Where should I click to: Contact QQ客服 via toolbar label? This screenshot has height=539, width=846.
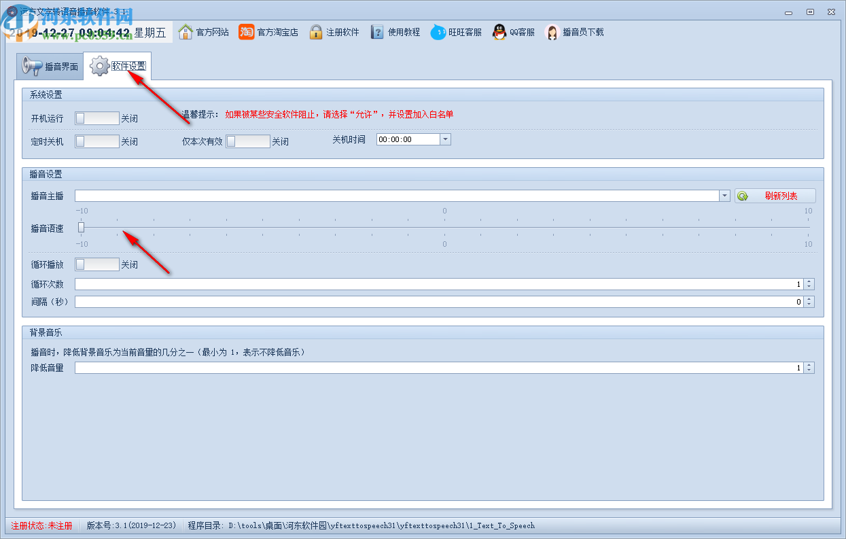coord(522,32)
